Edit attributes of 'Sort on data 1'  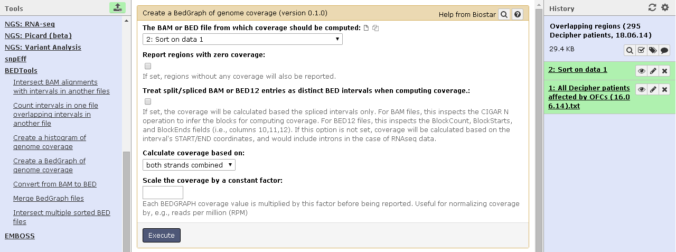click(653, 71)
